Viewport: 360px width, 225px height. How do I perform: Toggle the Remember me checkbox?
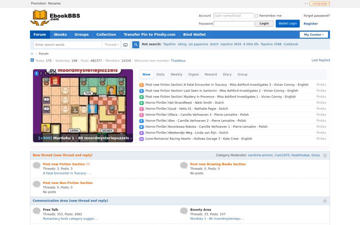click(256, 16)
